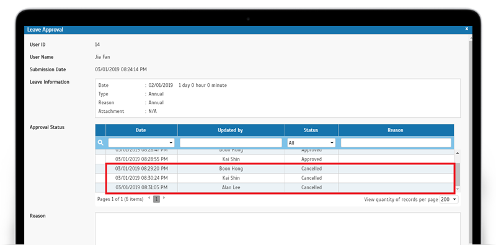Click the table vertical scrollbar thumb

coord(458,174)
